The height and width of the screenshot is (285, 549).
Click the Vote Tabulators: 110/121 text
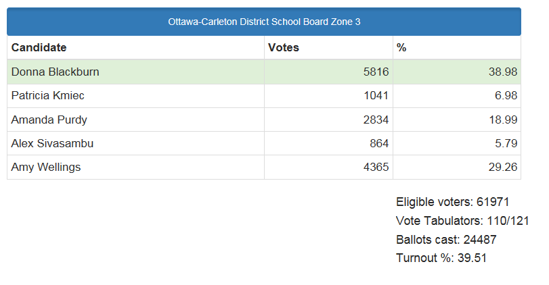[462, 220]
